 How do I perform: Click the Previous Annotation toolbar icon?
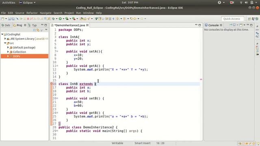tap(125, 19)
